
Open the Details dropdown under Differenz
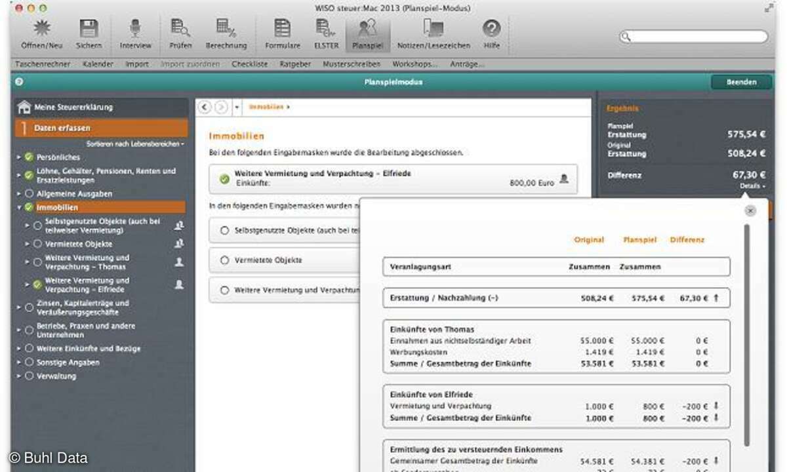click(x=753, y=186)
